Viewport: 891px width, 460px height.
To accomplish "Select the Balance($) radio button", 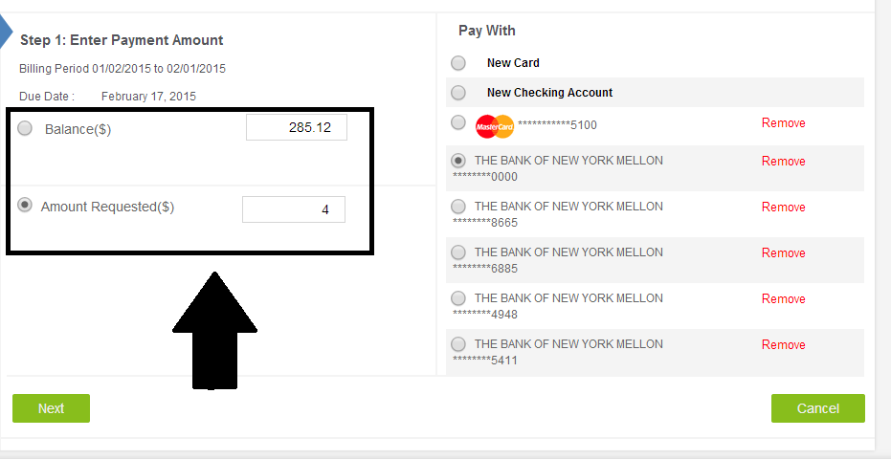I will 25,128.
